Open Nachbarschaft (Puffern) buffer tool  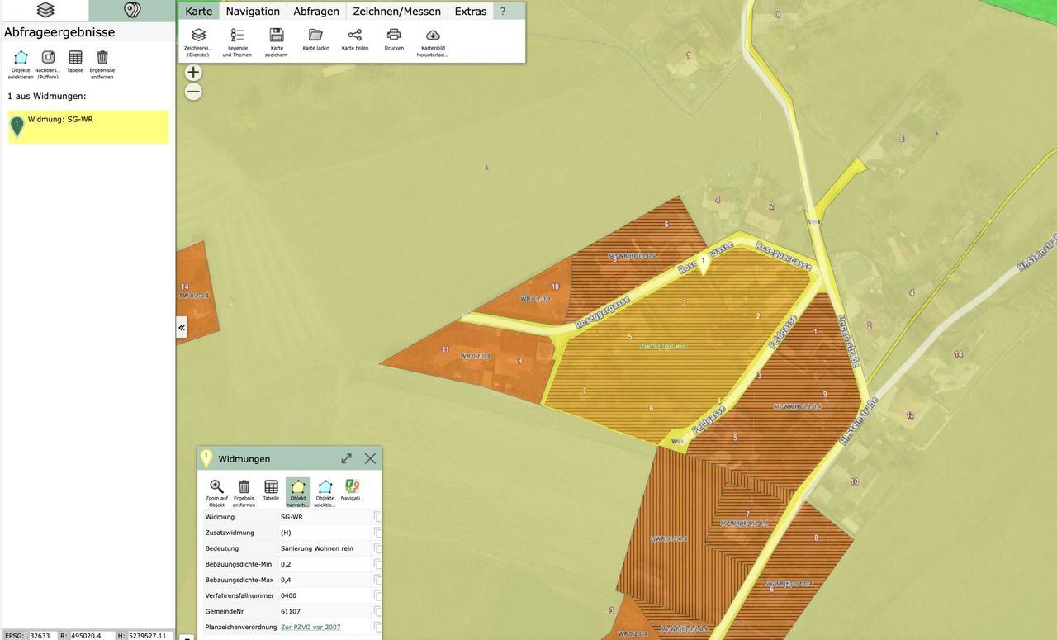(x=48, y=58)
